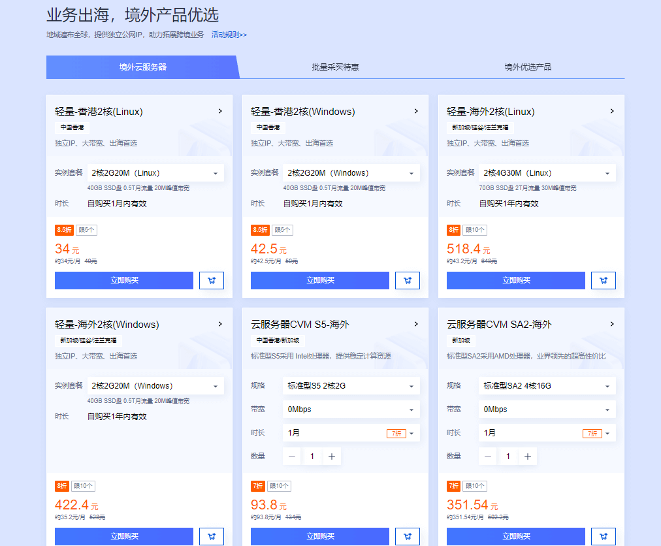Open 带宽 dropdown on SA2 card
Screen dimensions: 661x546
(547, 409)
